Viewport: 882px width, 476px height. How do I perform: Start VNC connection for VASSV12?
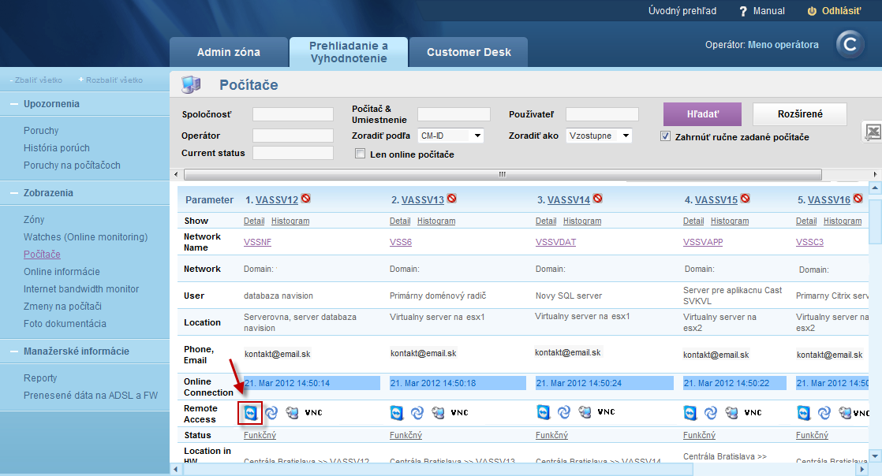[x=314, y=412]
